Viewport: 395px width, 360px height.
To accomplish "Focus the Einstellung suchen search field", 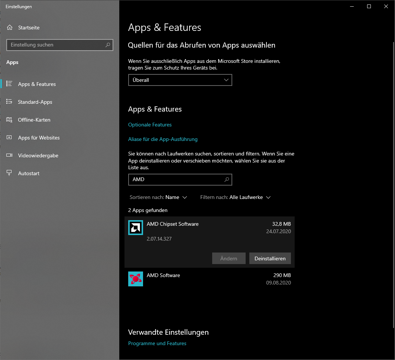I will [60, 45].
